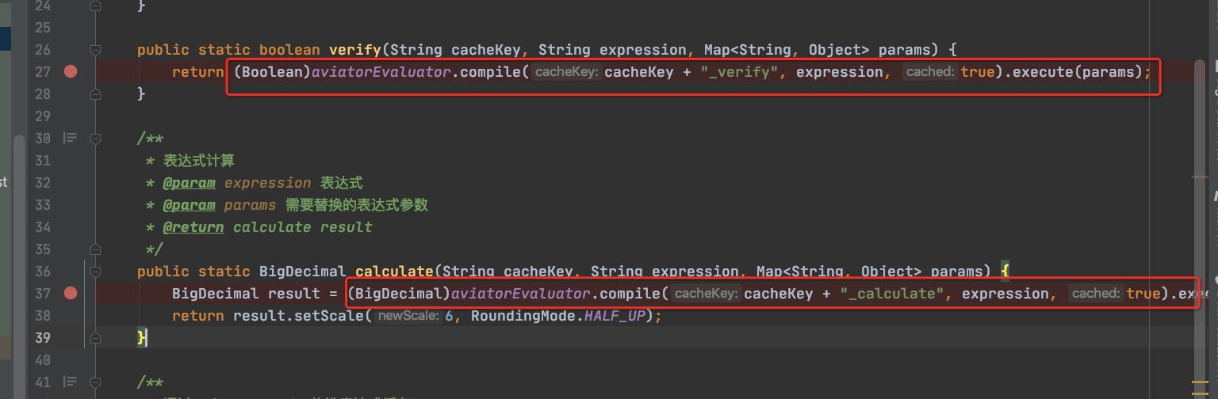The width and height of the screenshot is (1218, 399).
Task: Remove the breakpoint on line 27
Action: click(71, 72)
